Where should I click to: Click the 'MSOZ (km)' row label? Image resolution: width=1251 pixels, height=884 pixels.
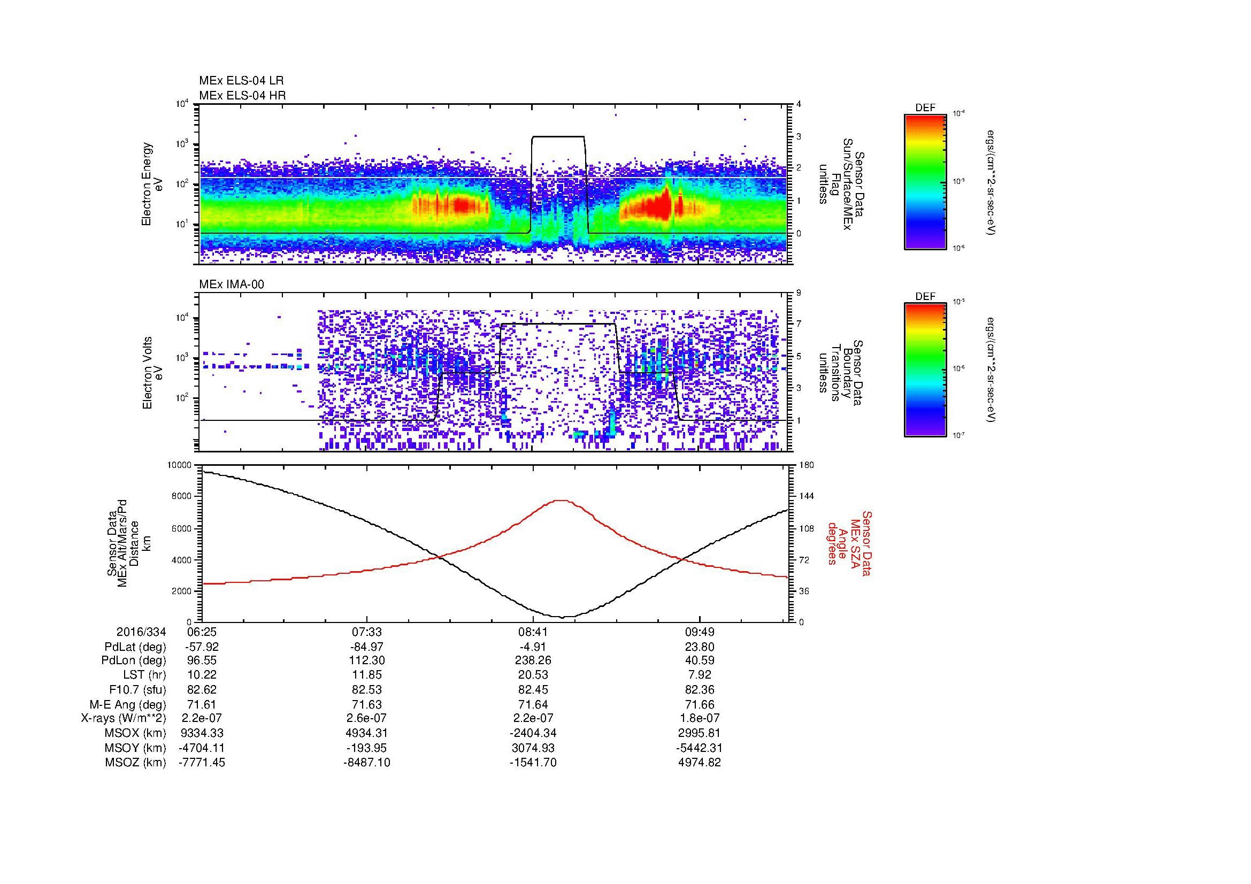(x=135, y=763)
